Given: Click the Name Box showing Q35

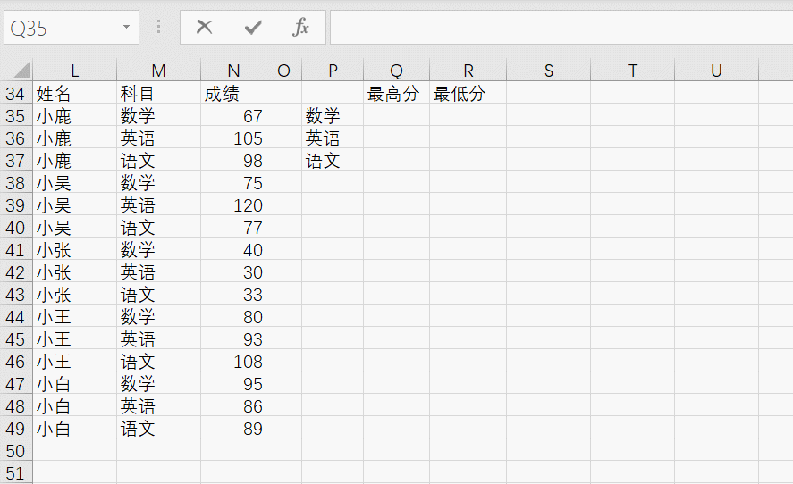Looking at the screenshot, I should [x=72, y=28].
